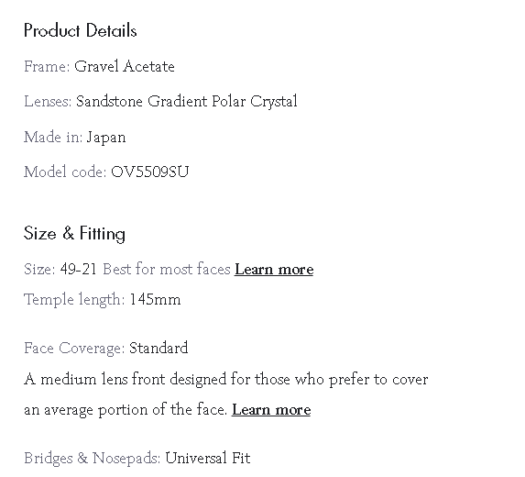The width and height of the screenshot is (525, 477).
Task: Click the Lenses label text
Action: (x=48, y=101)
